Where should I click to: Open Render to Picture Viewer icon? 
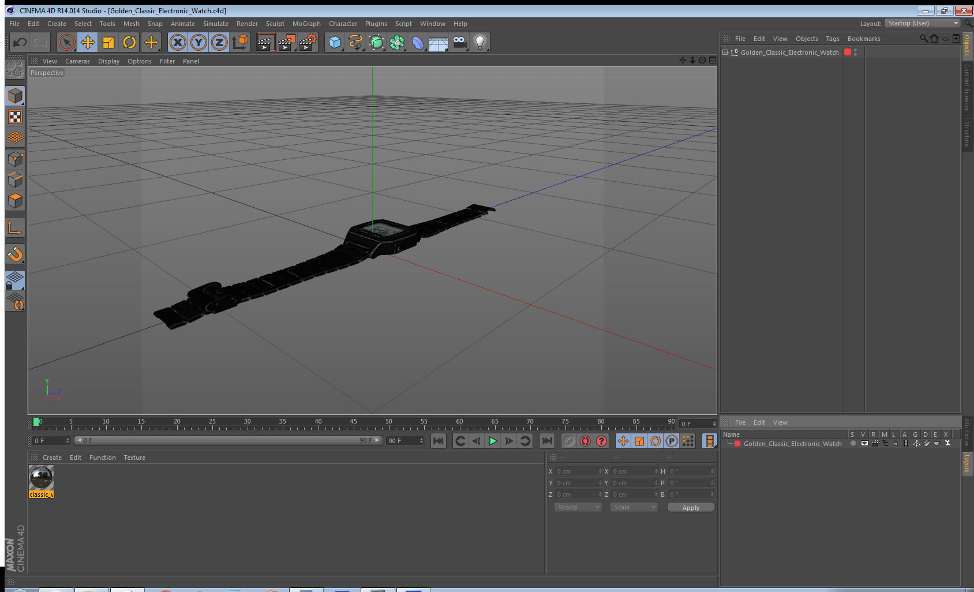[x=286, y=42]
